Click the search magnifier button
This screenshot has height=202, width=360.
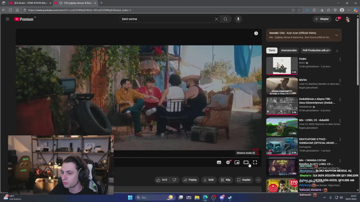click(x=226, y=19)
